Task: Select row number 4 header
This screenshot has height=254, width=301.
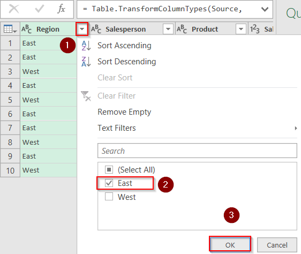Action: click(10, 86)
